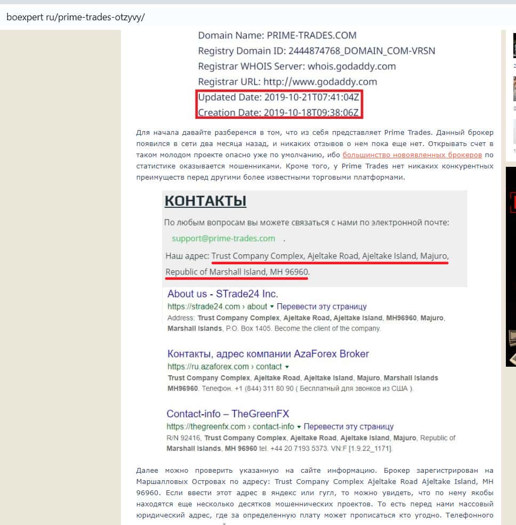
Task: Click the Domain Name: PRIME-TRADES.COM line
Action: (x=277, y=35)
